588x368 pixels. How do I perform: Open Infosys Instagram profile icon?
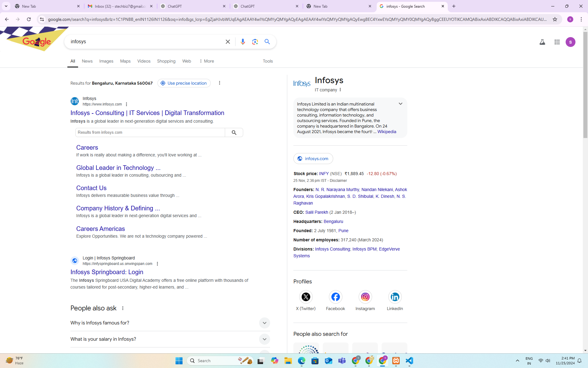365,297
